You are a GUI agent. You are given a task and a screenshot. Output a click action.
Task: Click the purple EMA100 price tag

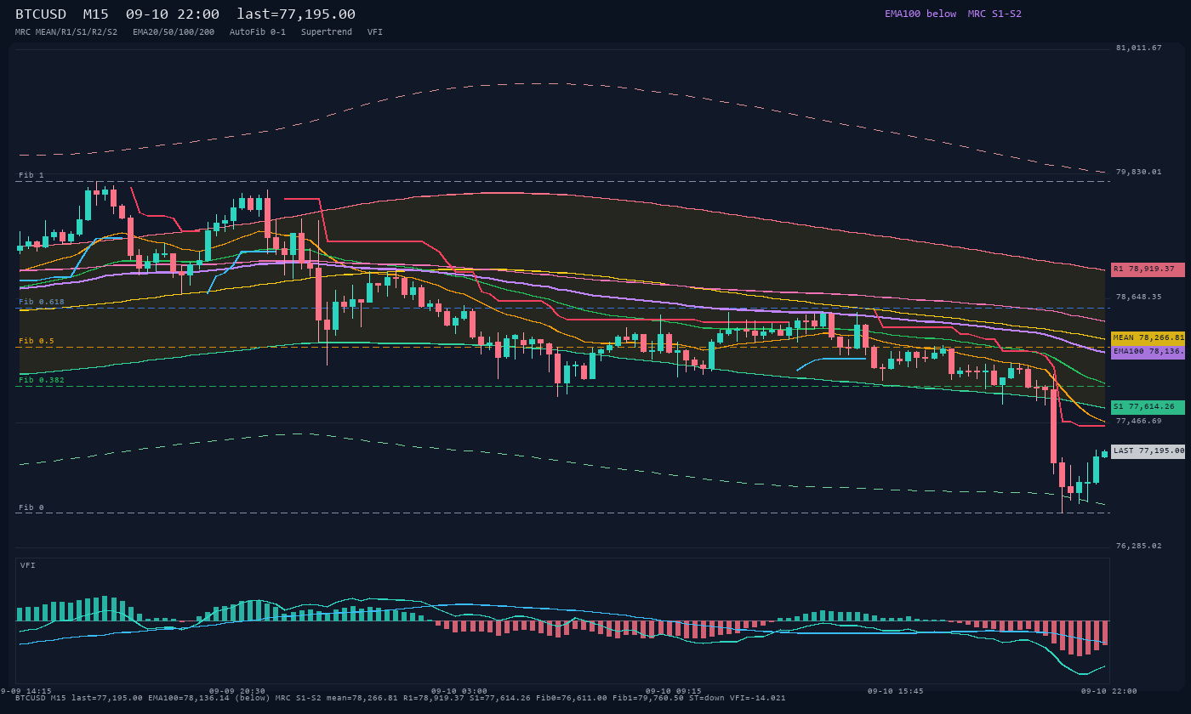tap(1148, 352)
